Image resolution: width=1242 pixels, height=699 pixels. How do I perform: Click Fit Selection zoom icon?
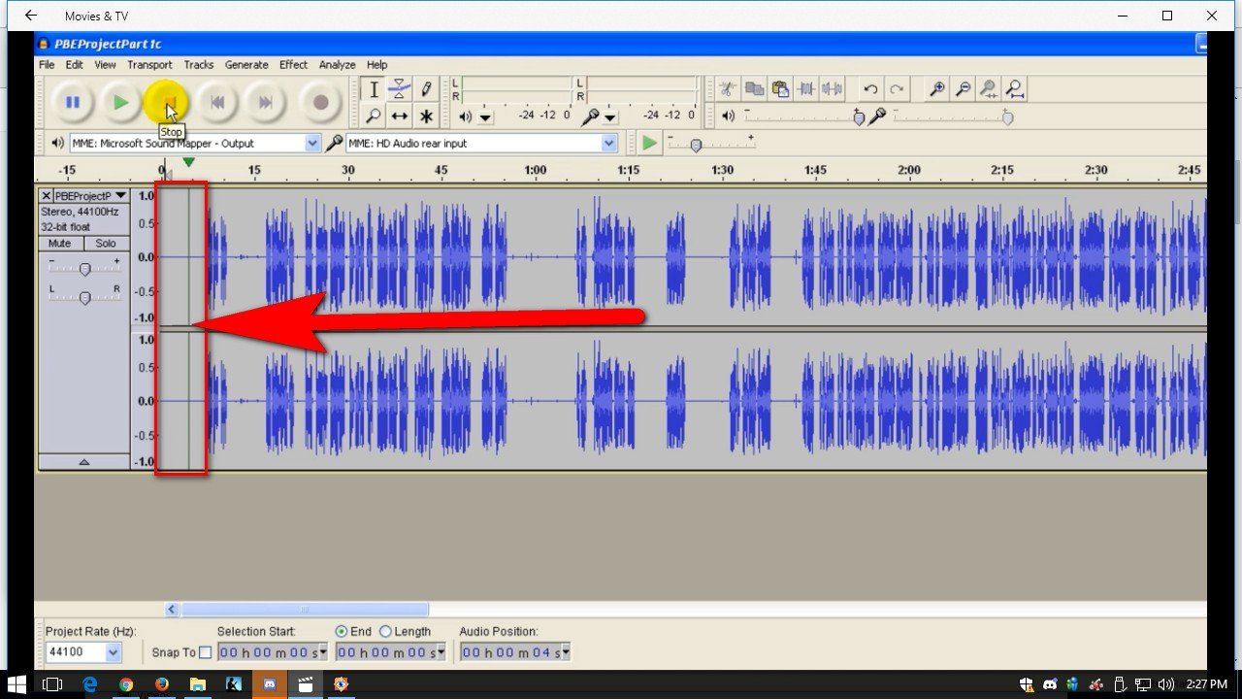(989, 89)
